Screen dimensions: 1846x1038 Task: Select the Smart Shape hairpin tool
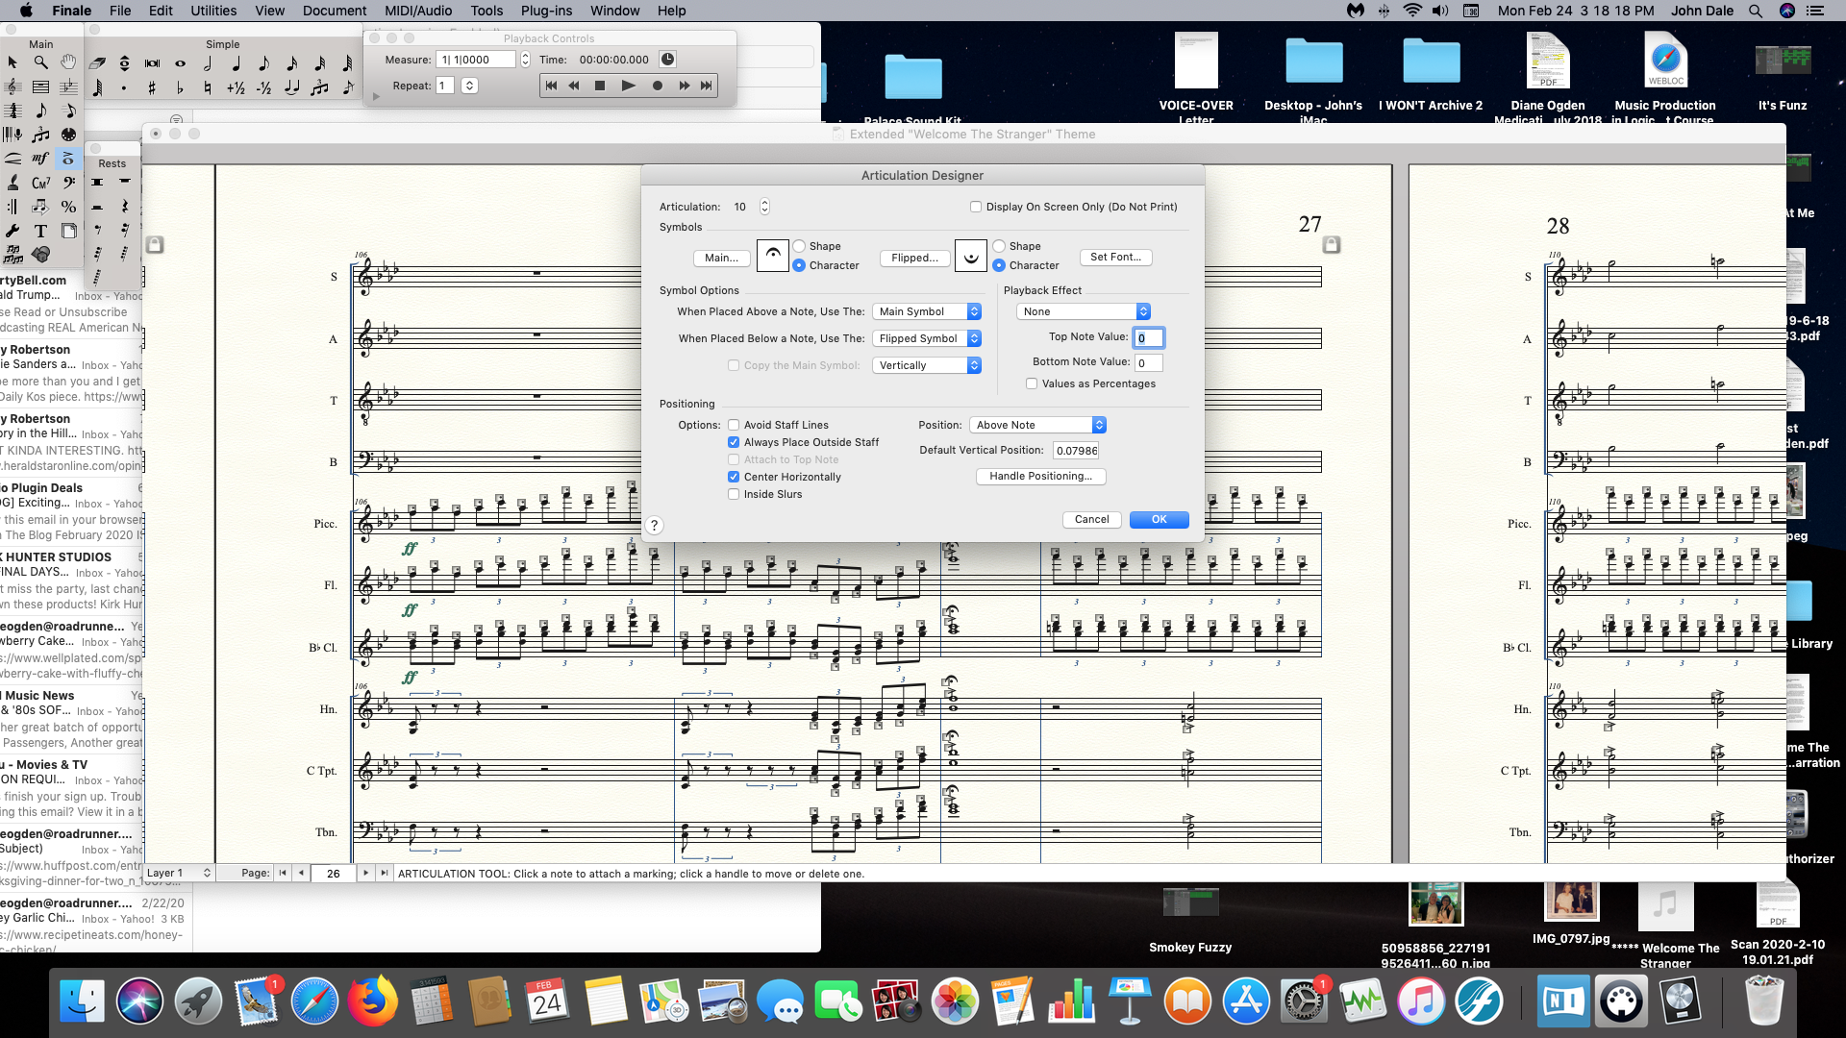pos(12,159)
